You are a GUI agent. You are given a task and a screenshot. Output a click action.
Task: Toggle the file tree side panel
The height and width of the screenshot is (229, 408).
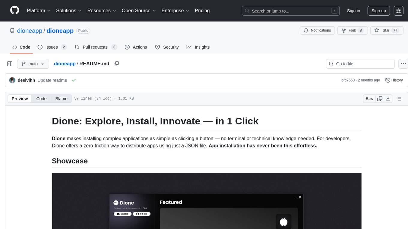[10, 64]
